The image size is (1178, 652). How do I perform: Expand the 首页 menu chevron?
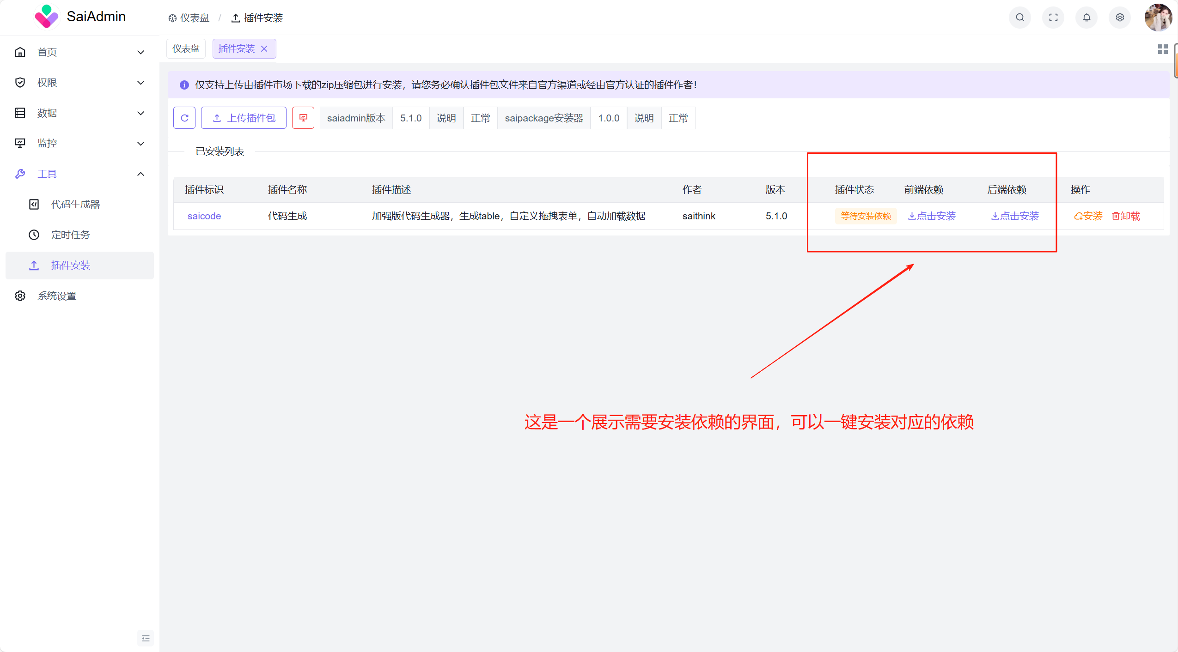pyautogui.click(x=141, y=52)
